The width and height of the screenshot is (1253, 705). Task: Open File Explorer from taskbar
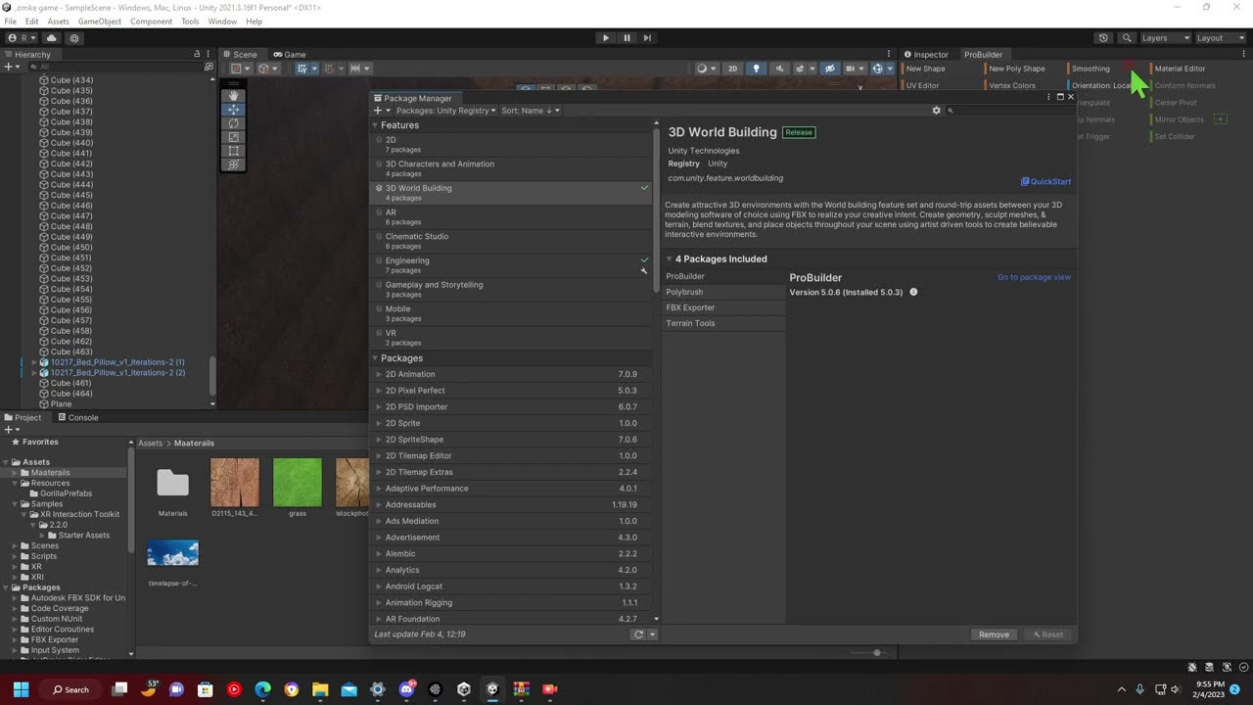[x=320, y=689]
